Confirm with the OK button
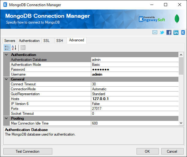Screen dimensions: 187x157 coord(148,151)
